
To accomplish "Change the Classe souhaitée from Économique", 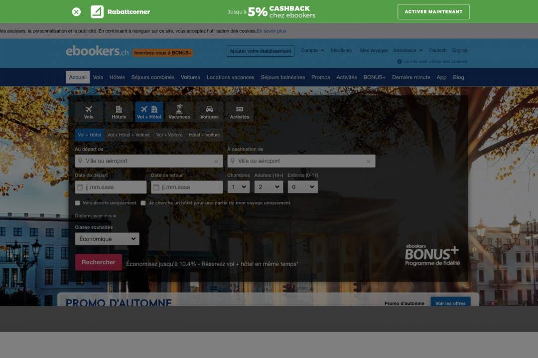I will click(107, 239).
